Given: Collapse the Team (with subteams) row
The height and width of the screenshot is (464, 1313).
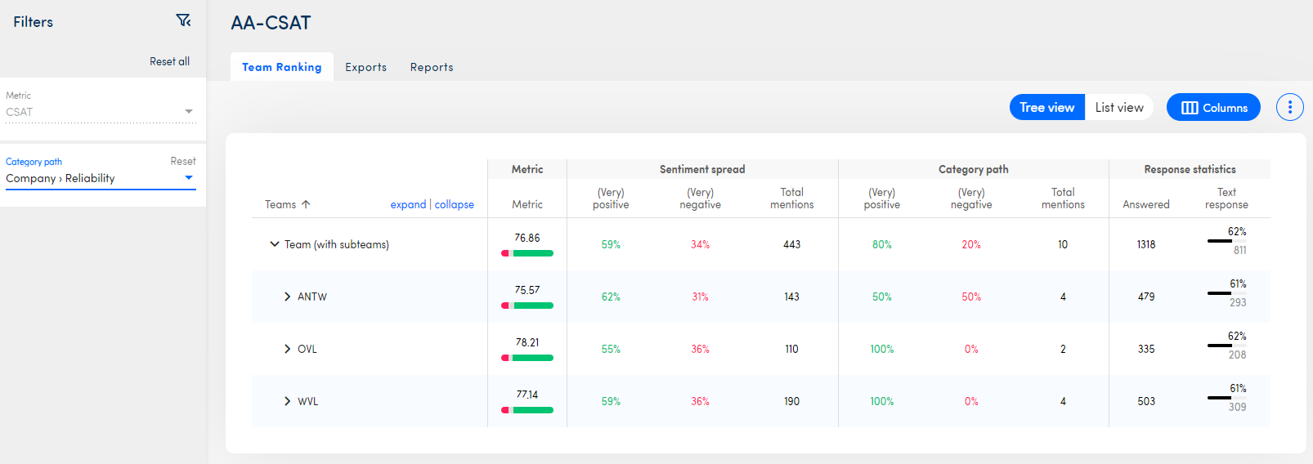Looking at the screenshot, I should tap(275, 244).
